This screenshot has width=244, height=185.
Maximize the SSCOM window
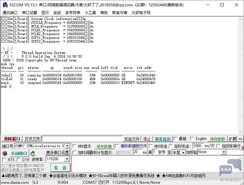coord(222,5)
